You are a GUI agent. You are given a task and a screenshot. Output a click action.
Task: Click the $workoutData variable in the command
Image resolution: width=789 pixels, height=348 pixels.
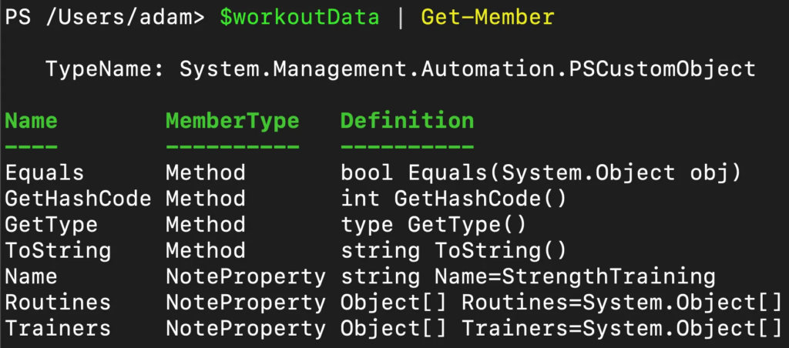[x=300, y=18]
